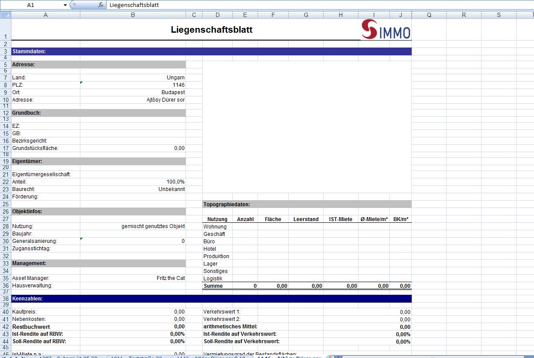This screenshot has width=534, height=358.
Task: Select the cell with value Ungarn
Action: point(133,78)
